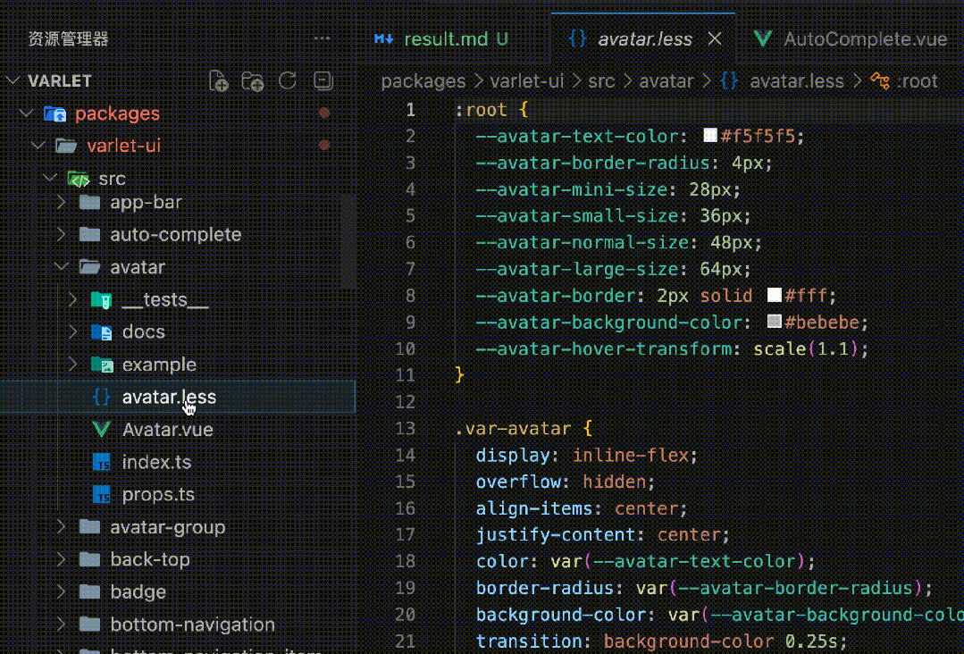964x654 pixels.
Task: Click the explorer sidebar scrollbar
Action: 348,240
